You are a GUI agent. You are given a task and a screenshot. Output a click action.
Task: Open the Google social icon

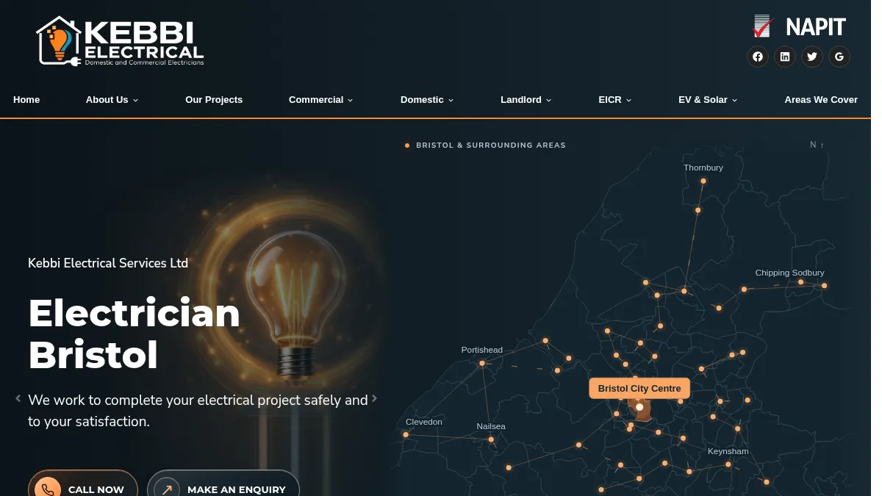[839, 57]
